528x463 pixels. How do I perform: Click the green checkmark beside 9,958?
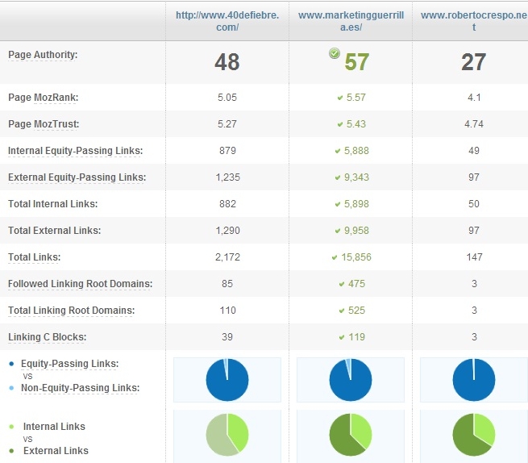(338, 231)
